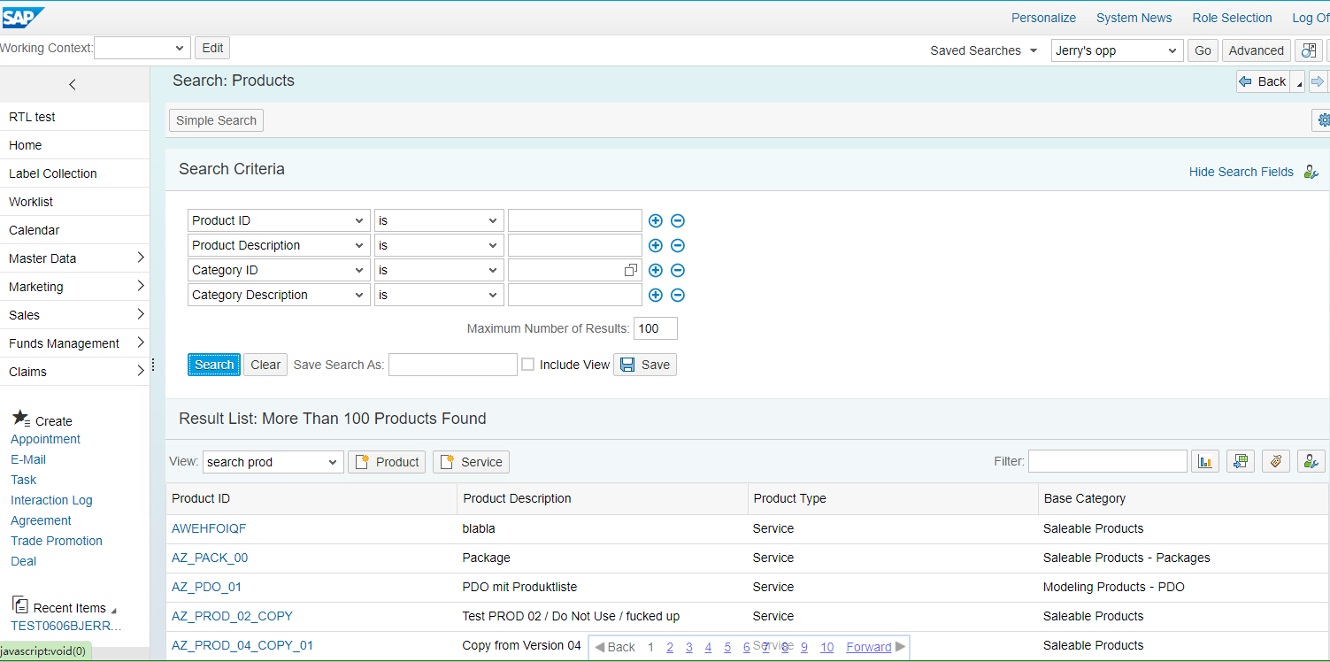Go forward with the right arrow icon

pyautogui.click(x=1318, y=81)
